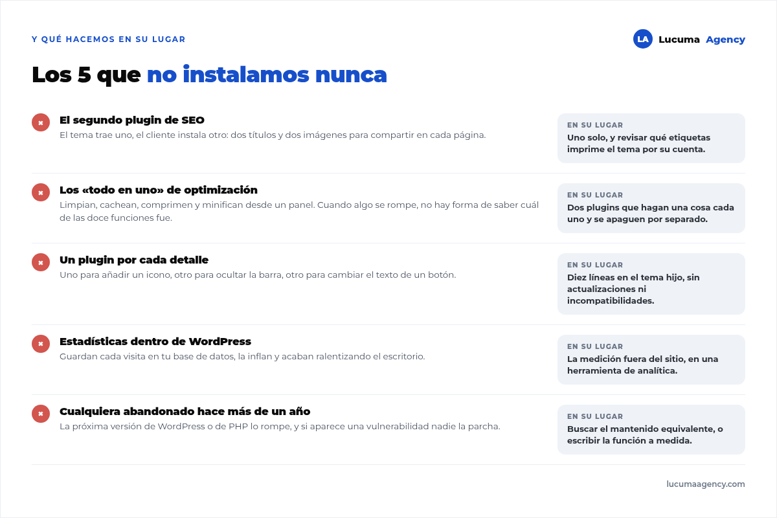This screenshot has height=518, width=777.
Task: Click 'EN SU LUGAR' label above 'Dos plugins'
Action: click(595, 195)
